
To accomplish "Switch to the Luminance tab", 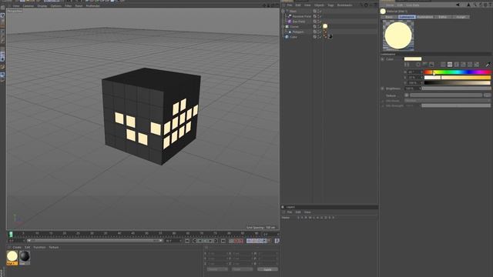I will pyautogui.click(x=407, y=17).
